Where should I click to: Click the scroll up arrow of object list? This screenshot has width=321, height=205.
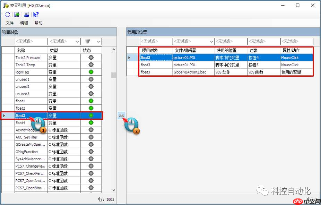point(114,50)
